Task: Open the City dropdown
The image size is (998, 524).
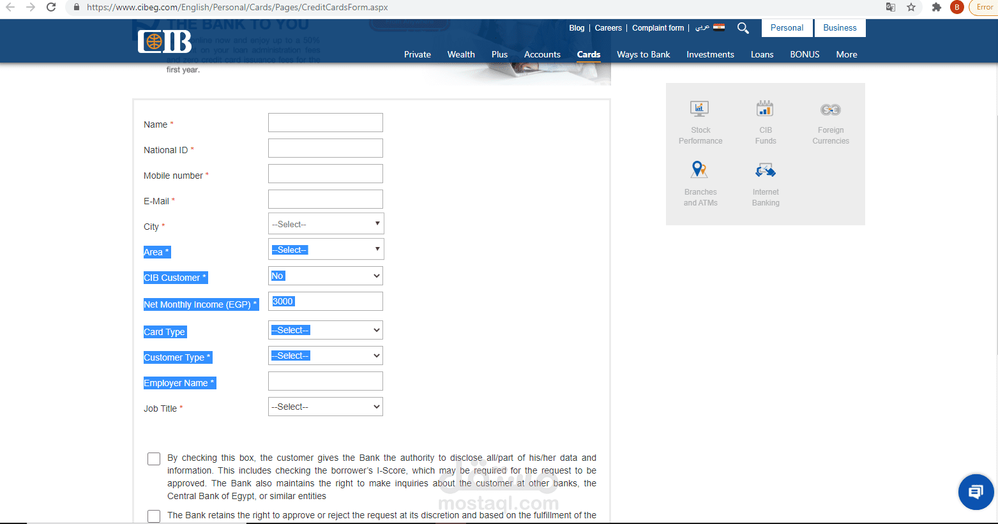Action: (x=326, y=224)
